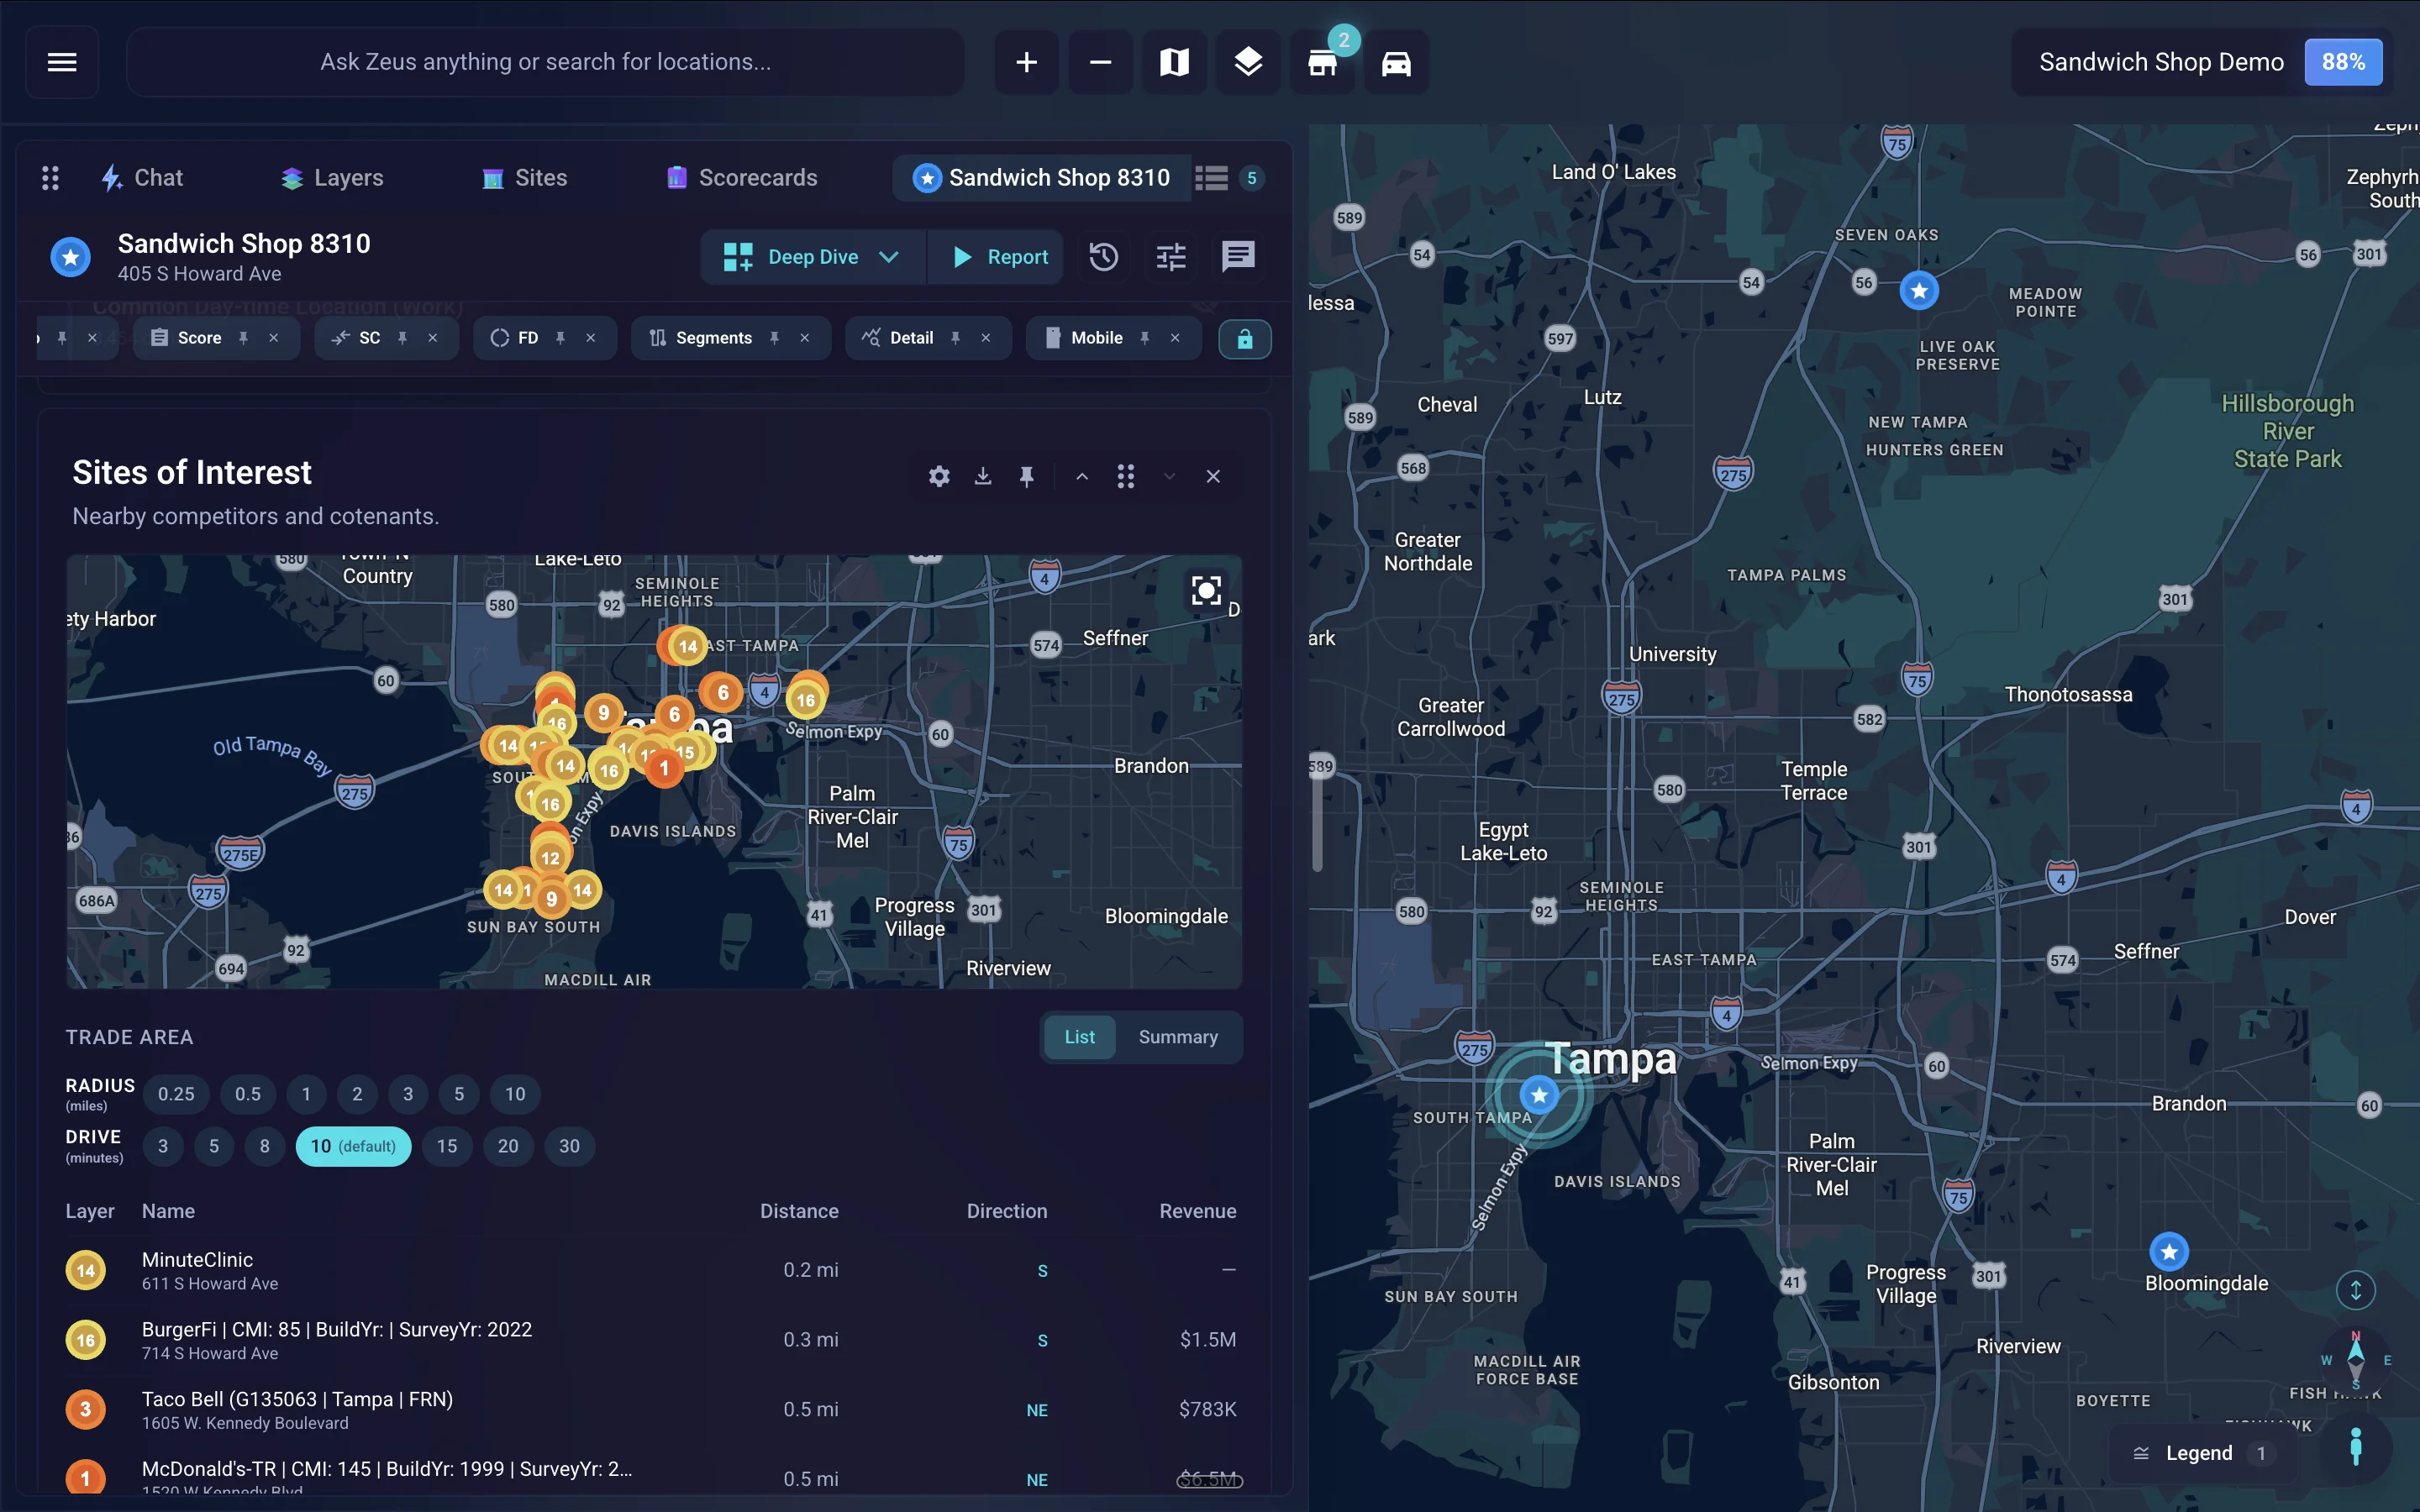Select the 5 mile radius
2420x1512 pixels.
point(459,1094)
